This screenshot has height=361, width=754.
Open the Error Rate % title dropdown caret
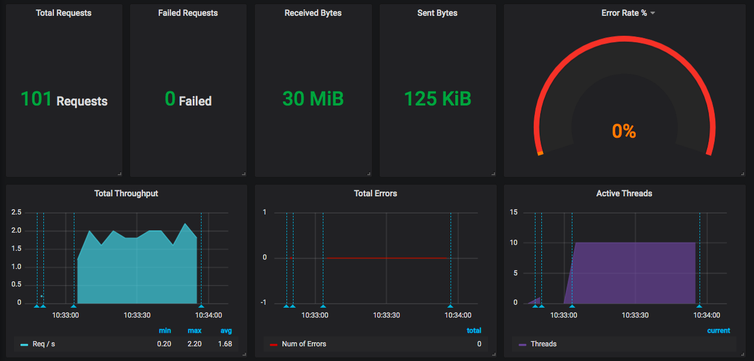[653, 13]
